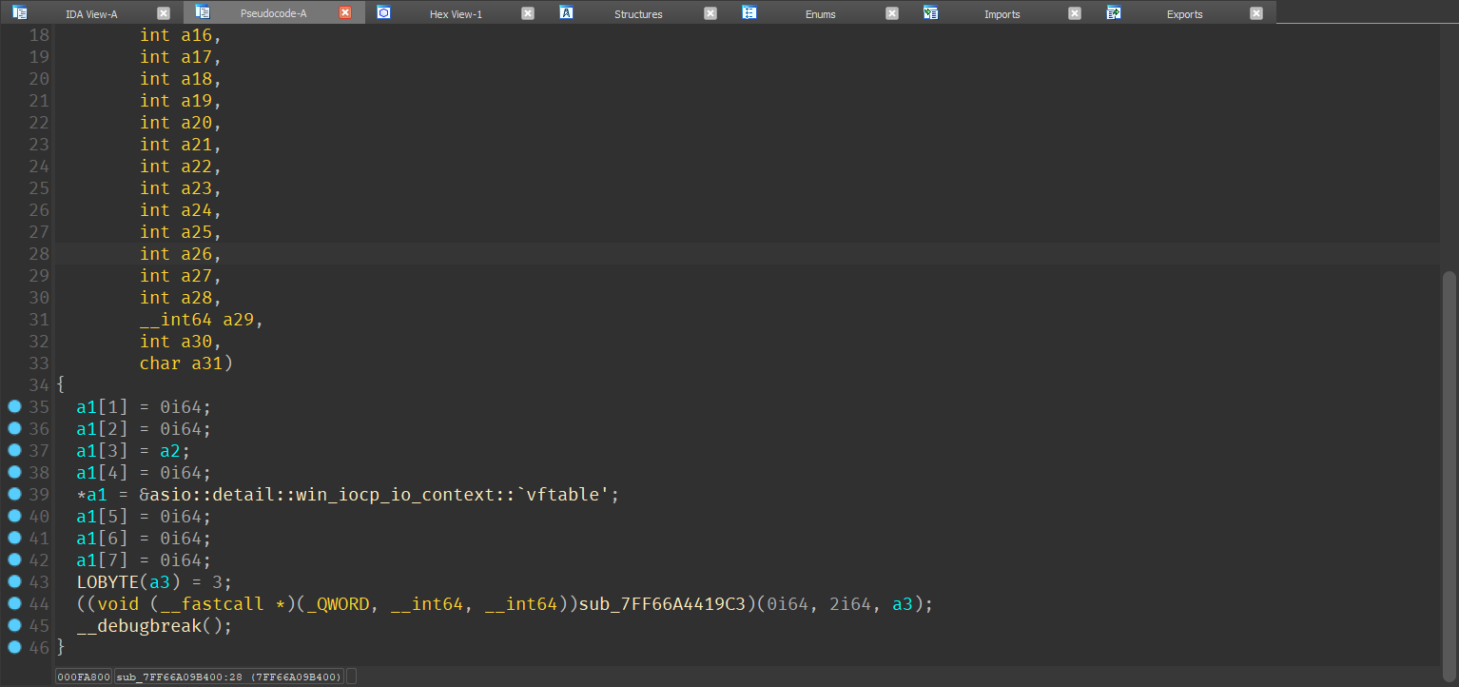This screenshot has width=1459, height=687.
Task: Click the IDA View-A tab icon
Action: 20,12
